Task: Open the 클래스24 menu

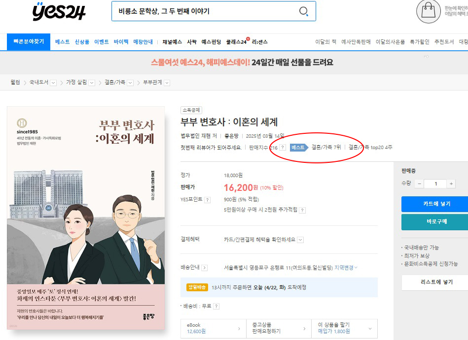Action: 236,42
